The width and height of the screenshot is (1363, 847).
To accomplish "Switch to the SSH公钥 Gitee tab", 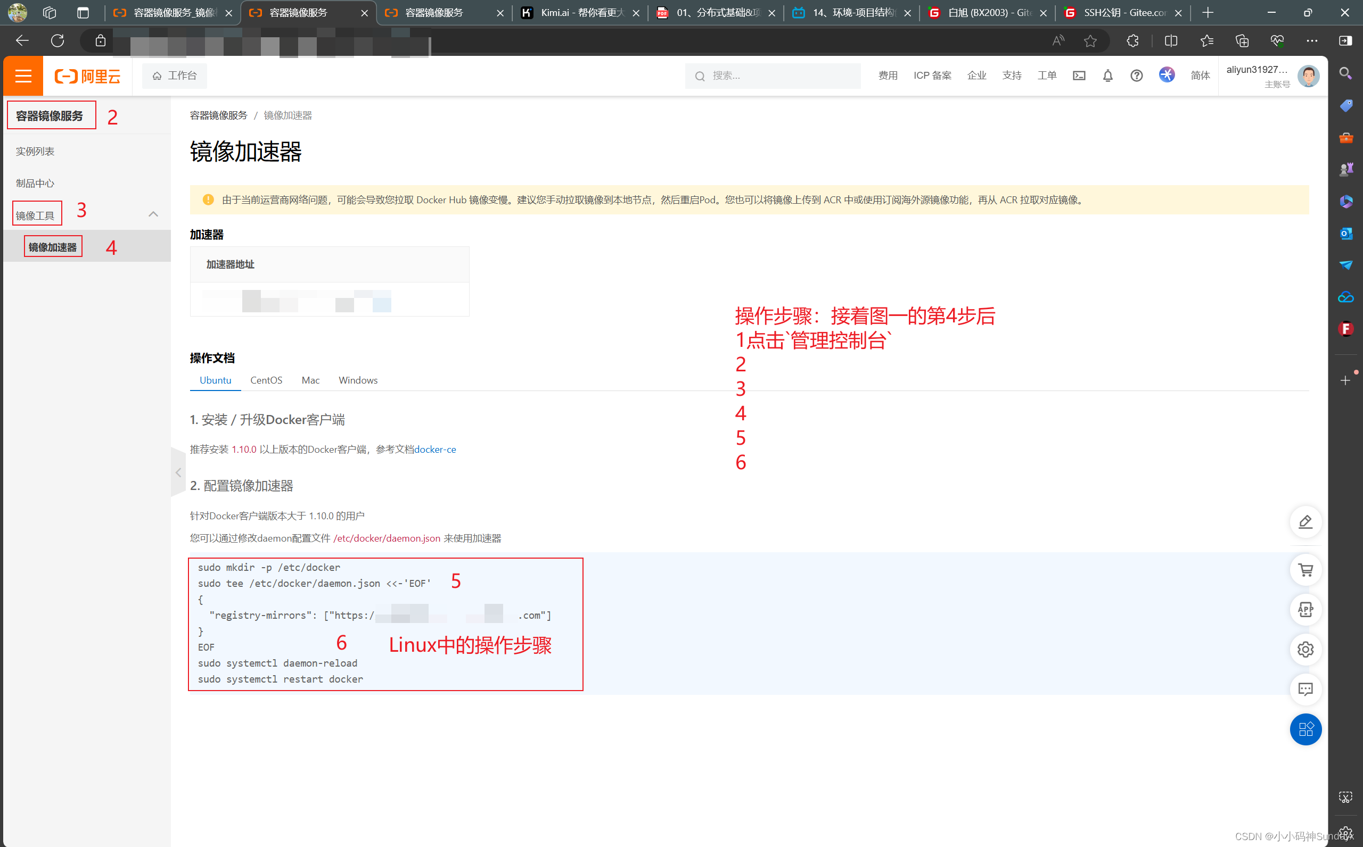I will point(1123,12).
